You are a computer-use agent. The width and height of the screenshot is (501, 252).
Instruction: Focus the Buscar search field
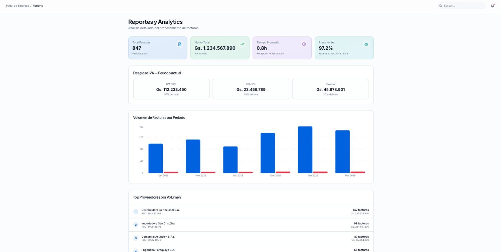pos(462,6)
